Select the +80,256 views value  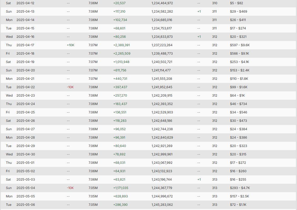point(119,37)
